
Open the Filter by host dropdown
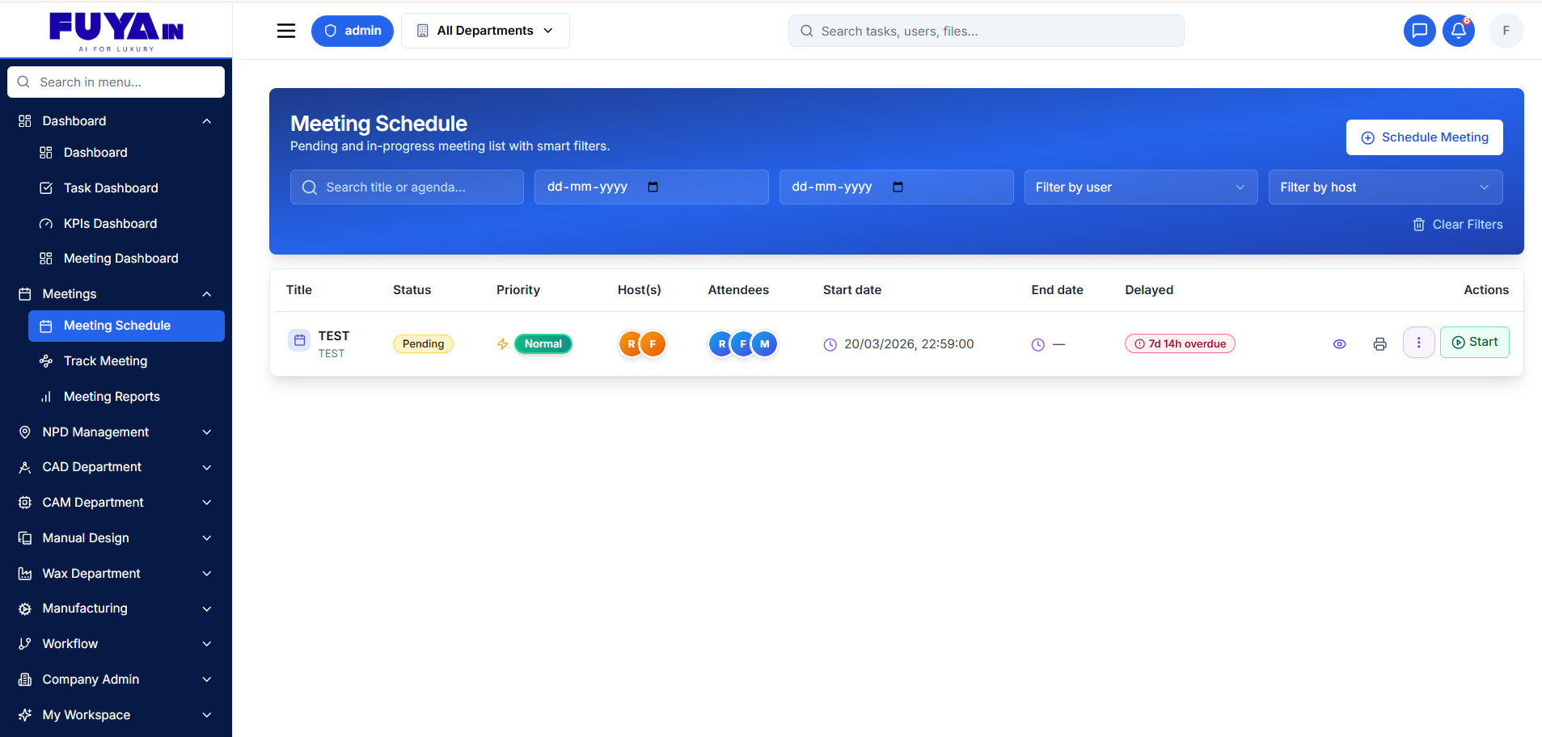click(1384, 187)
